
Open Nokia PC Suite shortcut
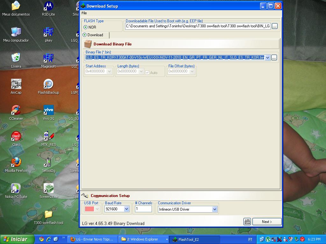click(x=16, y=191)
